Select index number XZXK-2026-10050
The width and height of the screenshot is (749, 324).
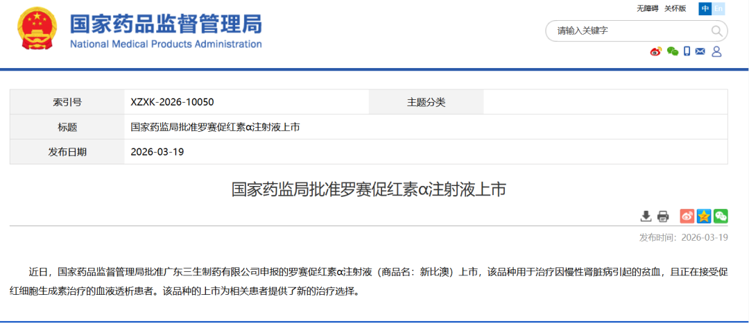(x=172, y=102)
